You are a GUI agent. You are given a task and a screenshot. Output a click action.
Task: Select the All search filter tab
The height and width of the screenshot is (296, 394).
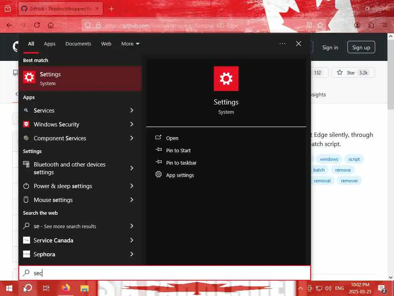[31, 44]
